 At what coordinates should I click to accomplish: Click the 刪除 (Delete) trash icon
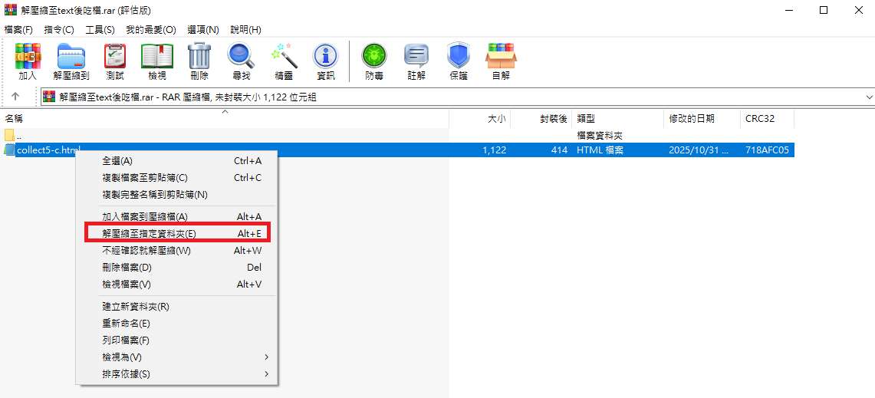[199, 61]
